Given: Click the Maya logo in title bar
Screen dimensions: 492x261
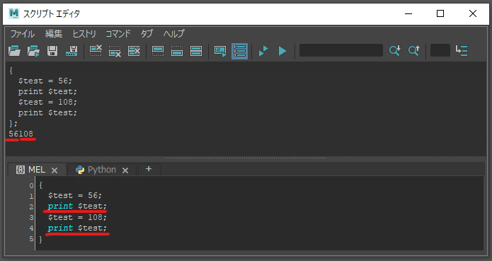Looking at the screenshot, I should (x=14, y=13).
